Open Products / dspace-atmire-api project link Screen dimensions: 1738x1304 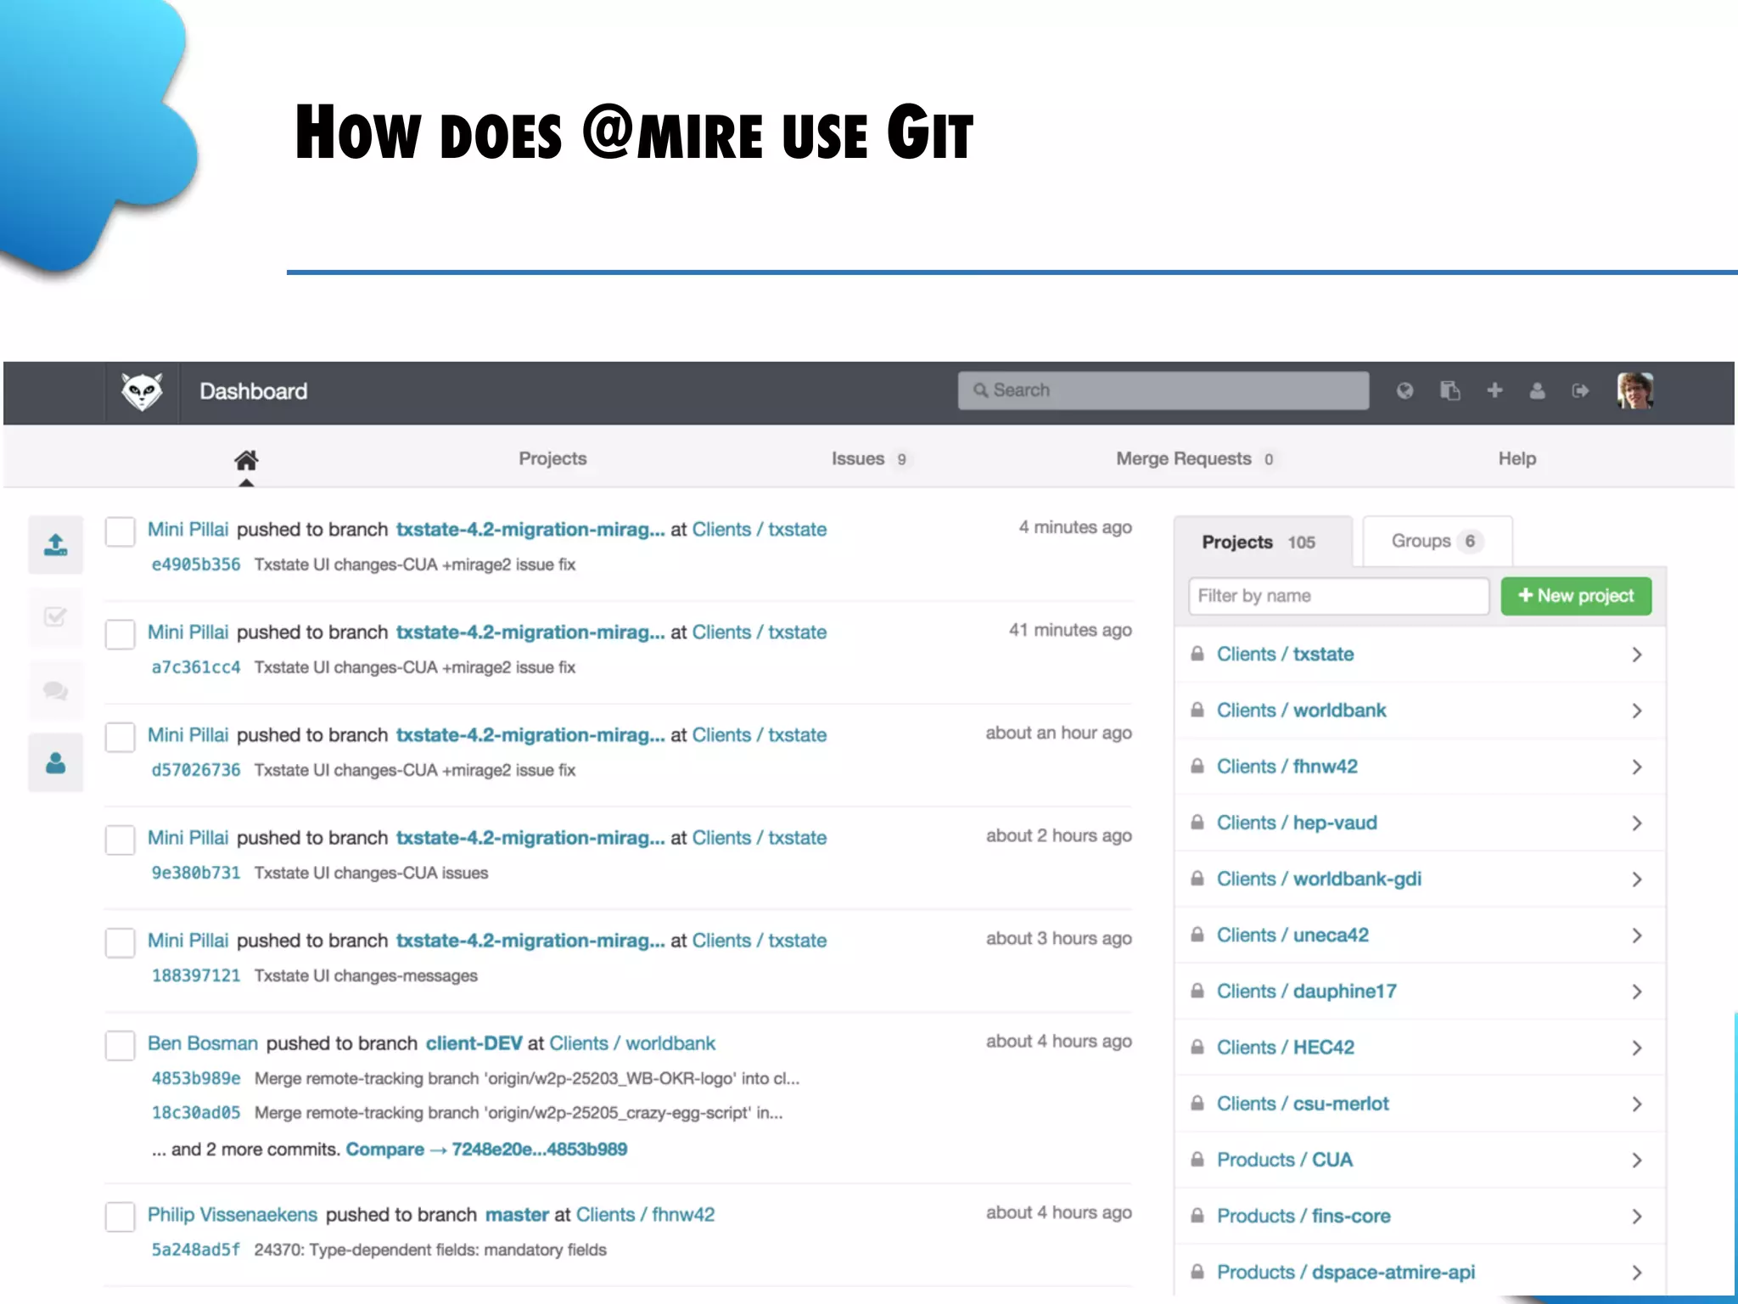coord(1346,1272)
